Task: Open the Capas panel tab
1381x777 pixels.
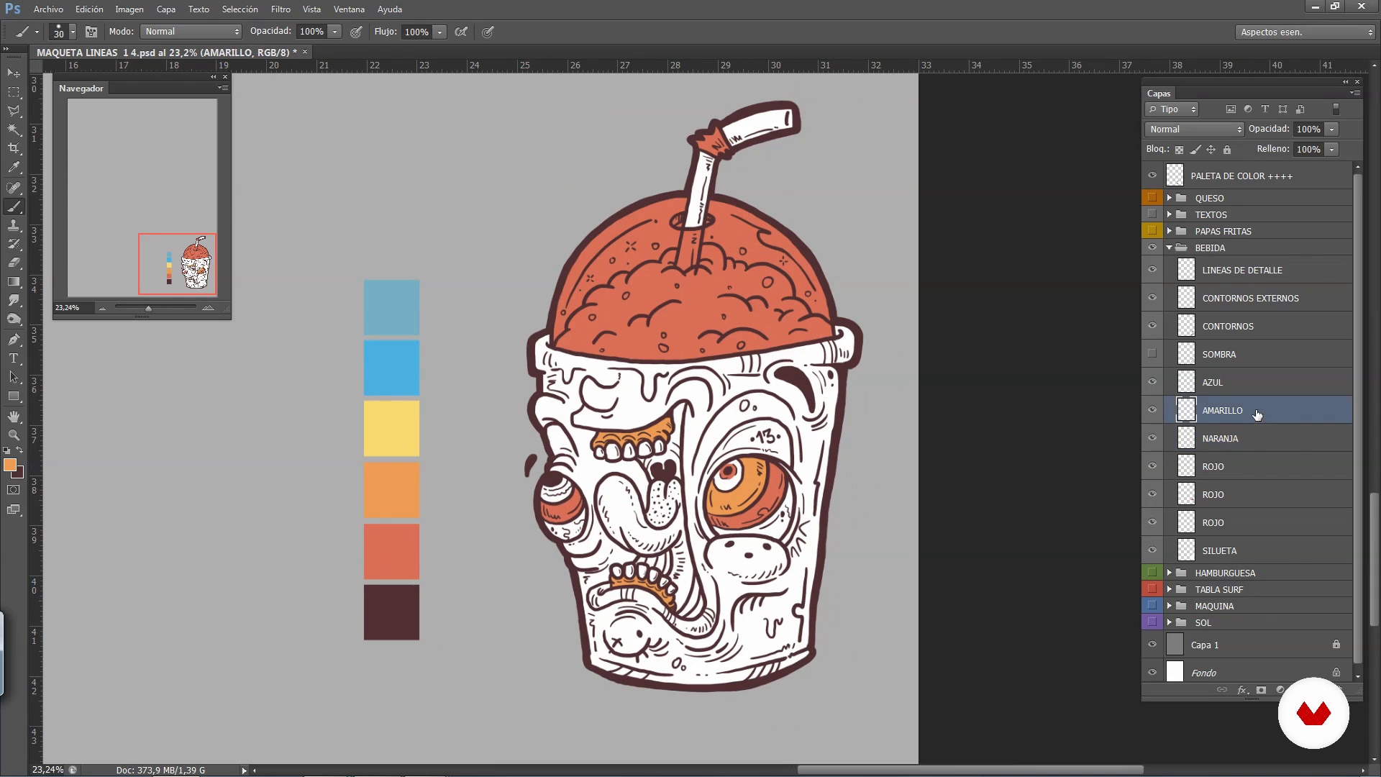Action: pyautogui.click(x=1159, y=94)
